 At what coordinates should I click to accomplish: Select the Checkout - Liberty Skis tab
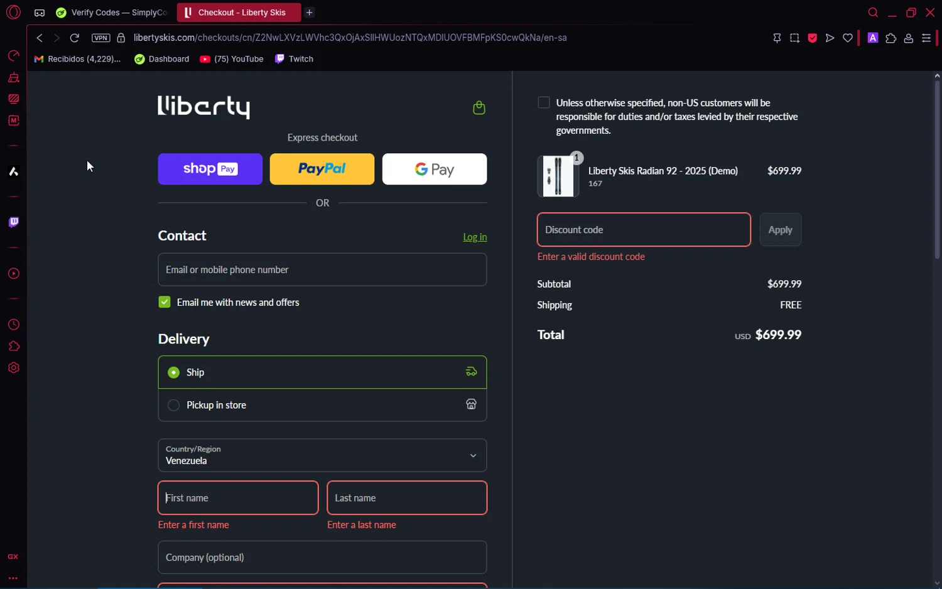coord(239,13)
